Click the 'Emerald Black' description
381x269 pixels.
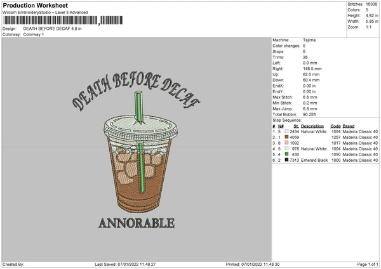point(314,161)
